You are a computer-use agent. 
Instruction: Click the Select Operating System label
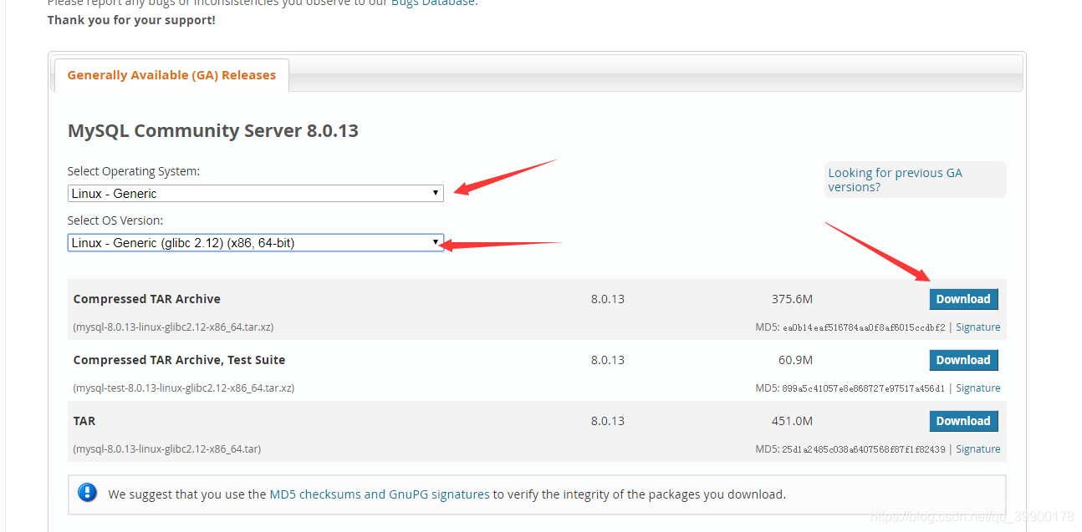134,171
